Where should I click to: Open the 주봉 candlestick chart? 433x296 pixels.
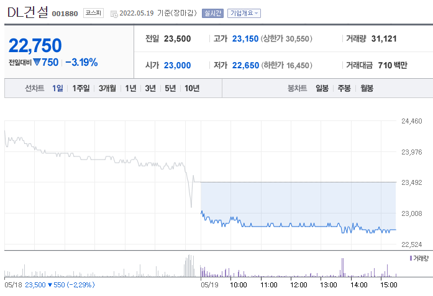tap(344, 88)
